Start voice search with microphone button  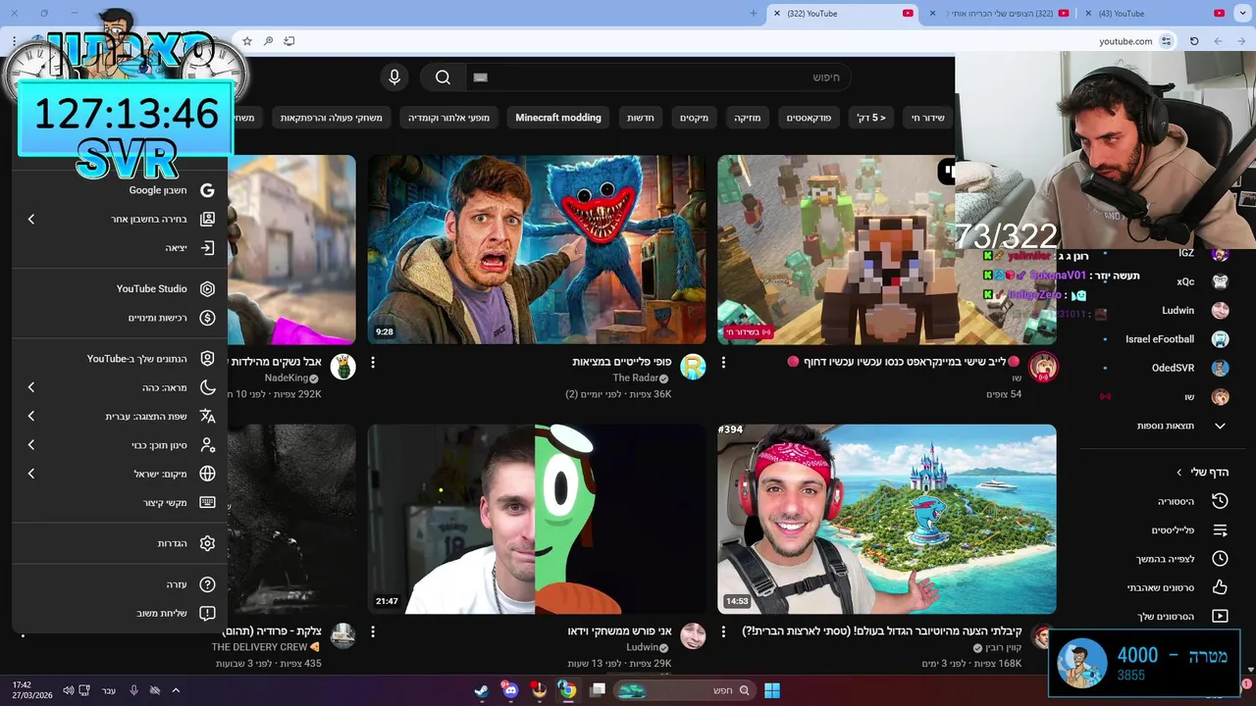pyautogui.click(x=394, y=77)
